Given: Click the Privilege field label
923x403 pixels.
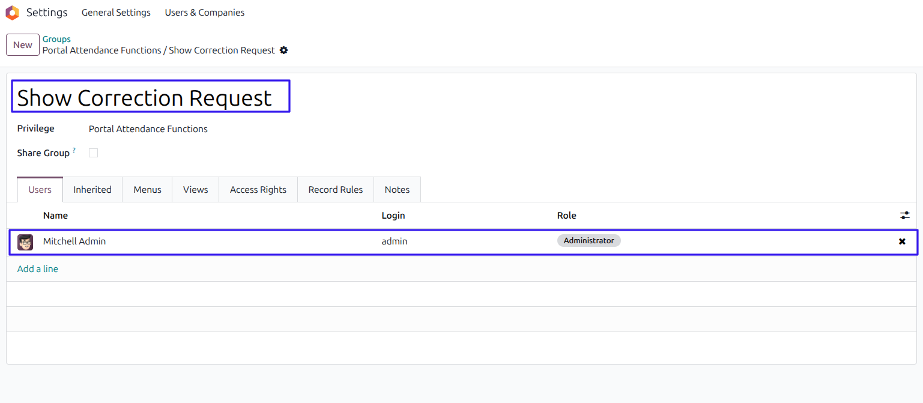Looking at the screenshot, I should (x=35, y=129).
